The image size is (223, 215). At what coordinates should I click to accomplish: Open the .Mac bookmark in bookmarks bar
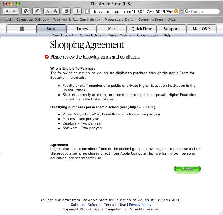click(172, 20)
